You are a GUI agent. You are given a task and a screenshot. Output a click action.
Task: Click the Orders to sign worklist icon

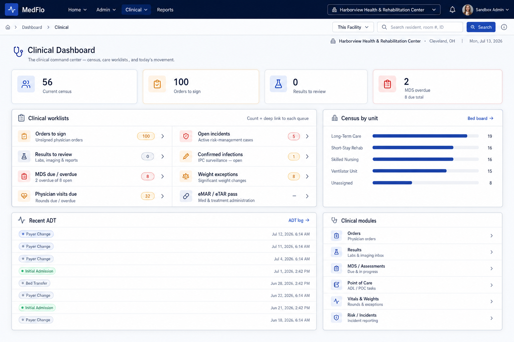pos(24,136)
